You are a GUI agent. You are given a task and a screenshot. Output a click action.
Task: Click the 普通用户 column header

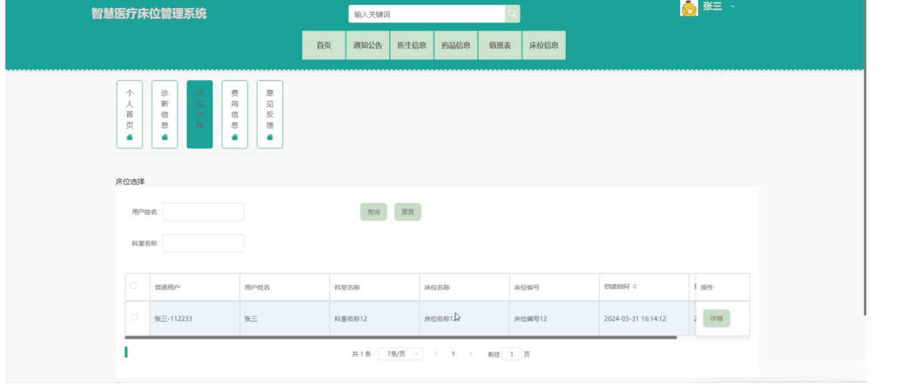click(x=194, y=287)
